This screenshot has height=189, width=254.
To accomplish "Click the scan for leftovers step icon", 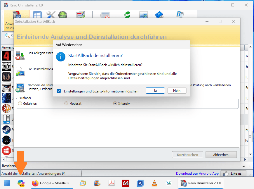I will pos(20,88).
